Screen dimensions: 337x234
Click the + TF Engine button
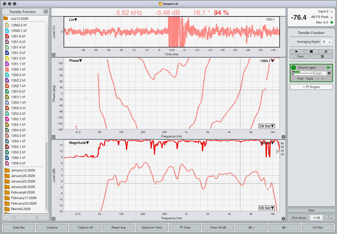[x=311, y=87]
